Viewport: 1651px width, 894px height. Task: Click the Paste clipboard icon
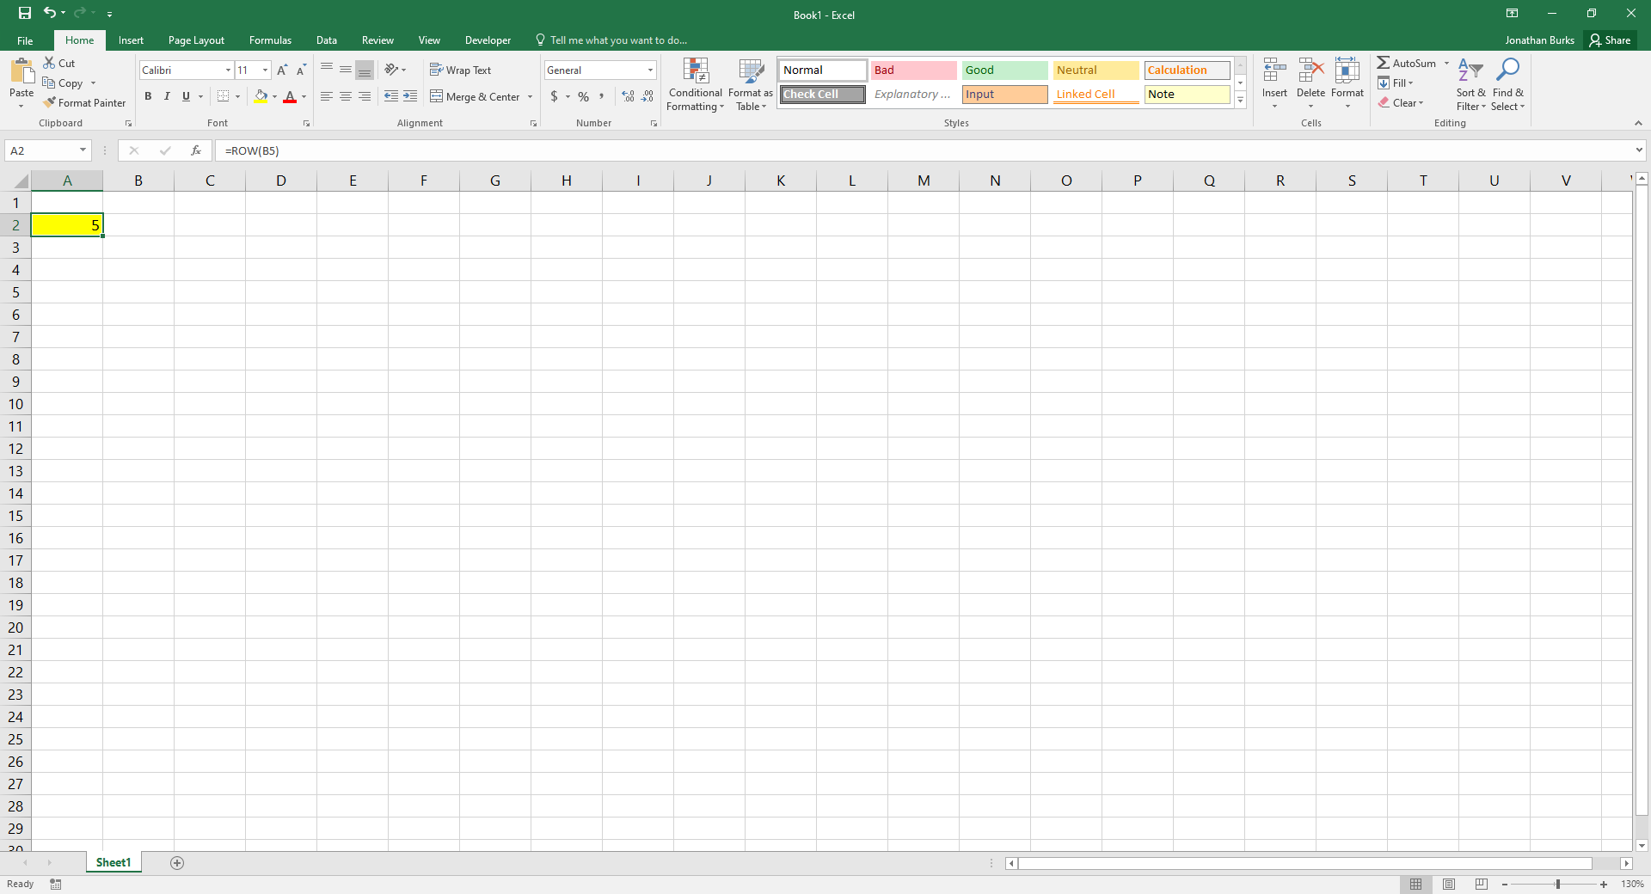[x=21, y=70]
